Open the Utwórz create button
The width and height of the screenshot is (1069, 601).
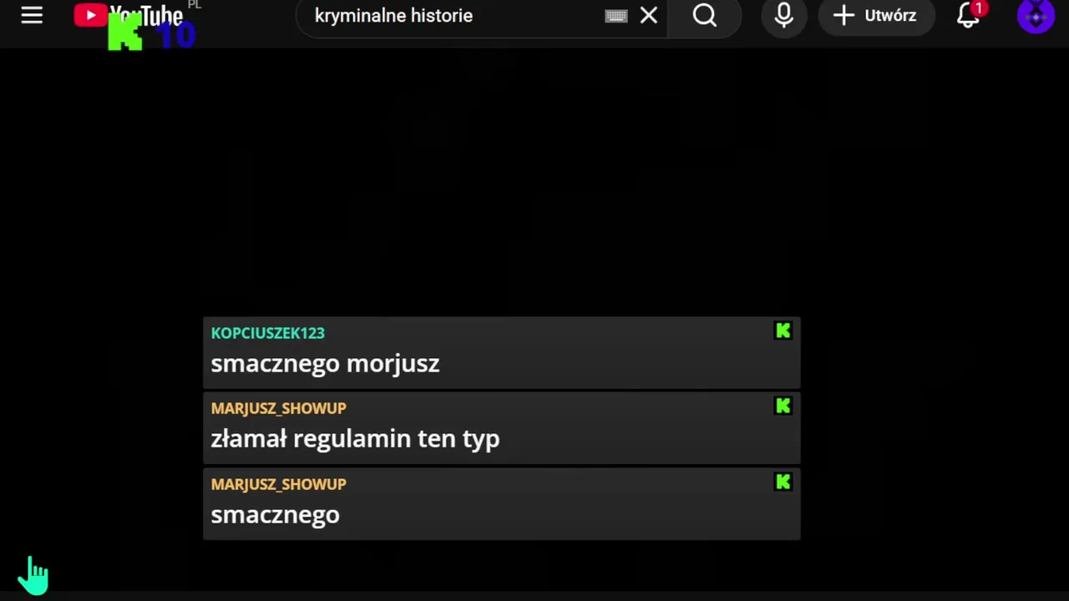click(x=876, y=16)
